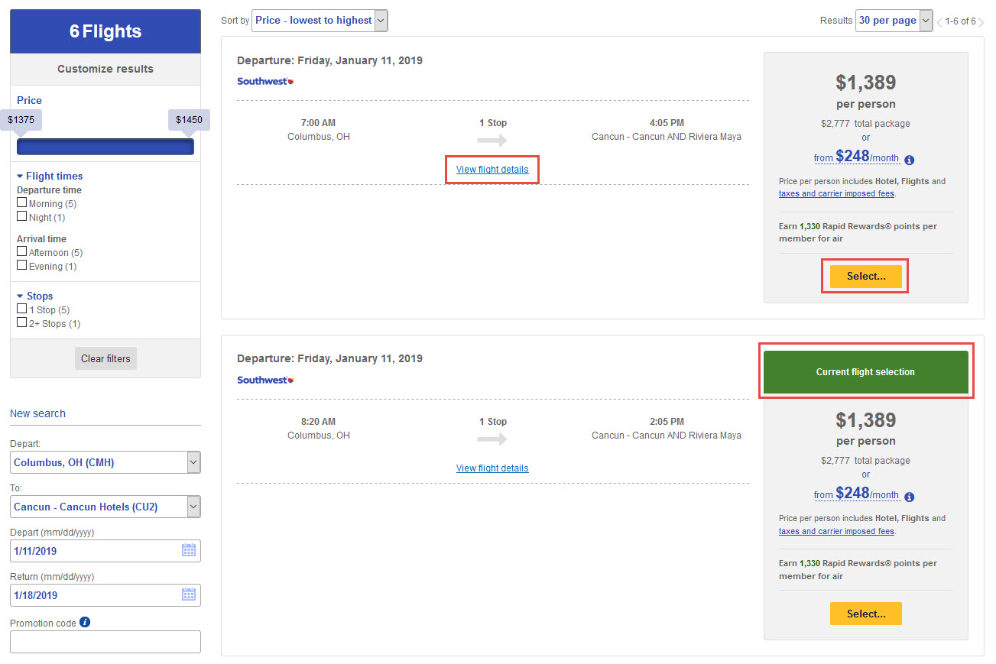Check the Morning departure time filter
This screenshot has height=664, width=996.
pos(22,202)
